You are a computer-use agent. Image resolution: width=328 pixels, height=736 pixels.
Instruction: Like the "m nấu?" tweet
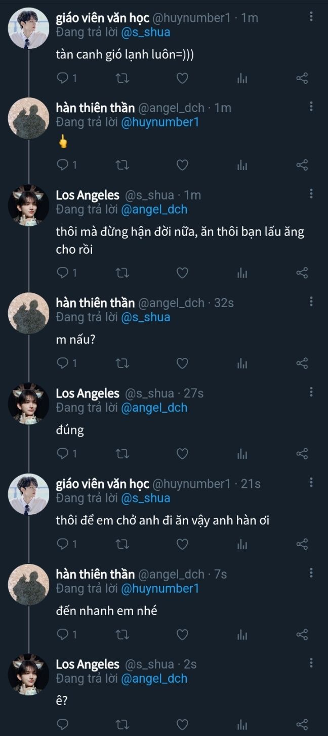coord(182,363)
